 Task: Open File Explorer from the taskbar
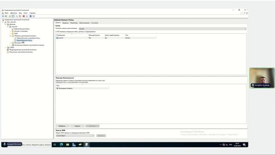(68, 145)
